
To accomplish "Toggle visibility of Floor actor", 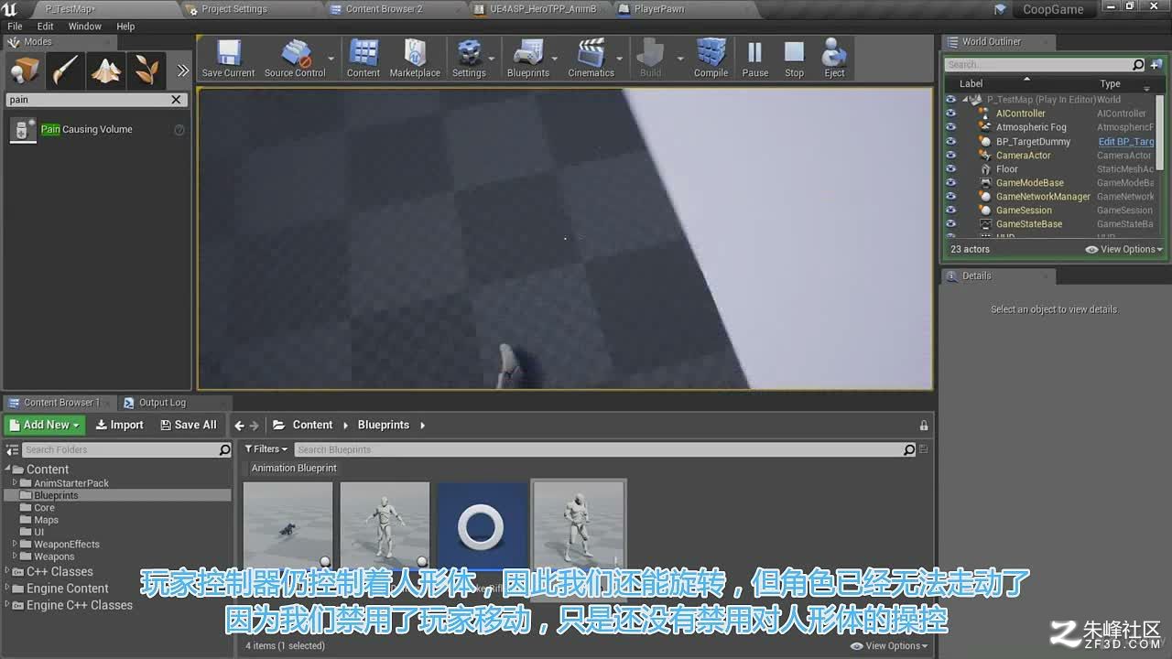I will click(950, 169).
